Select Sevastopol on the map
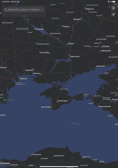 (46, 107)
